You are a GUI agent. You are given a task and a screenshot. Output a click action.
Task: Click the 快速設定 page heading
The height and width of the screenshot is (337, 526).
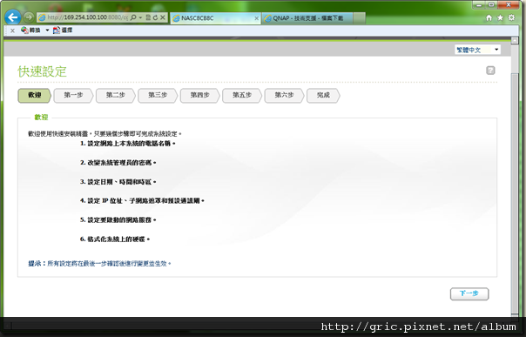click(x=43, y=71)
